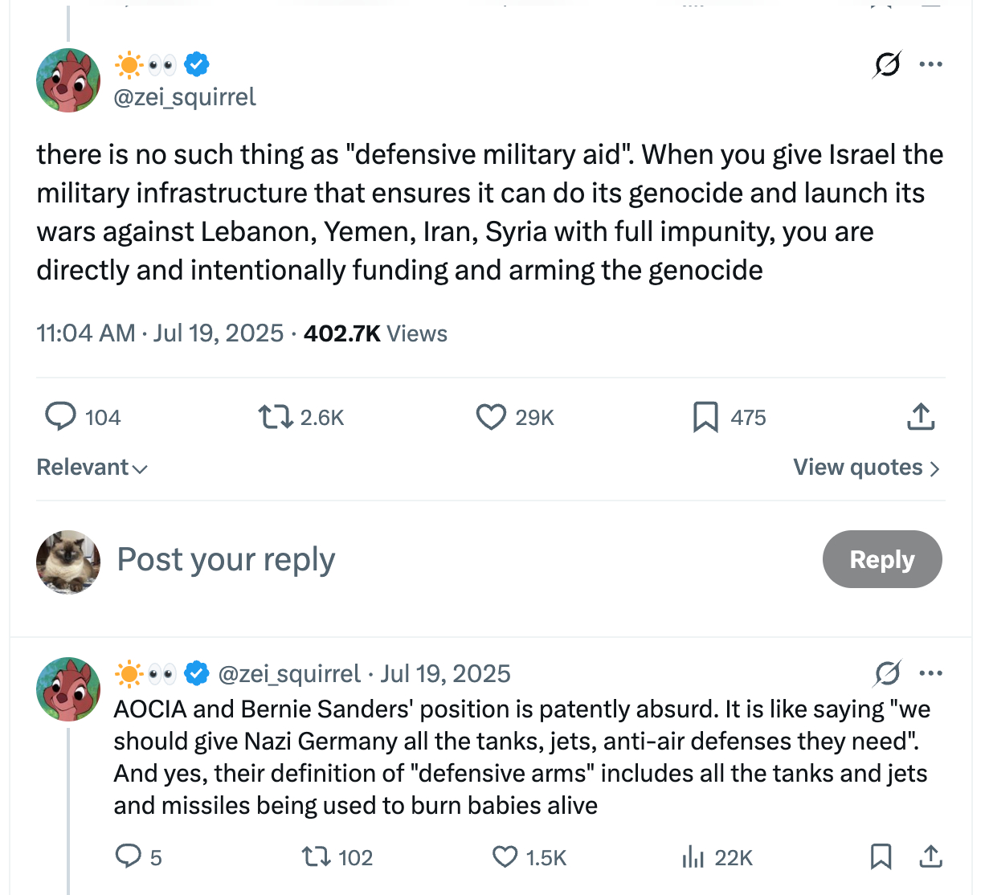Screen dimensions: 985x895
Task: Open View quotes link
Action: coord(865,468)
